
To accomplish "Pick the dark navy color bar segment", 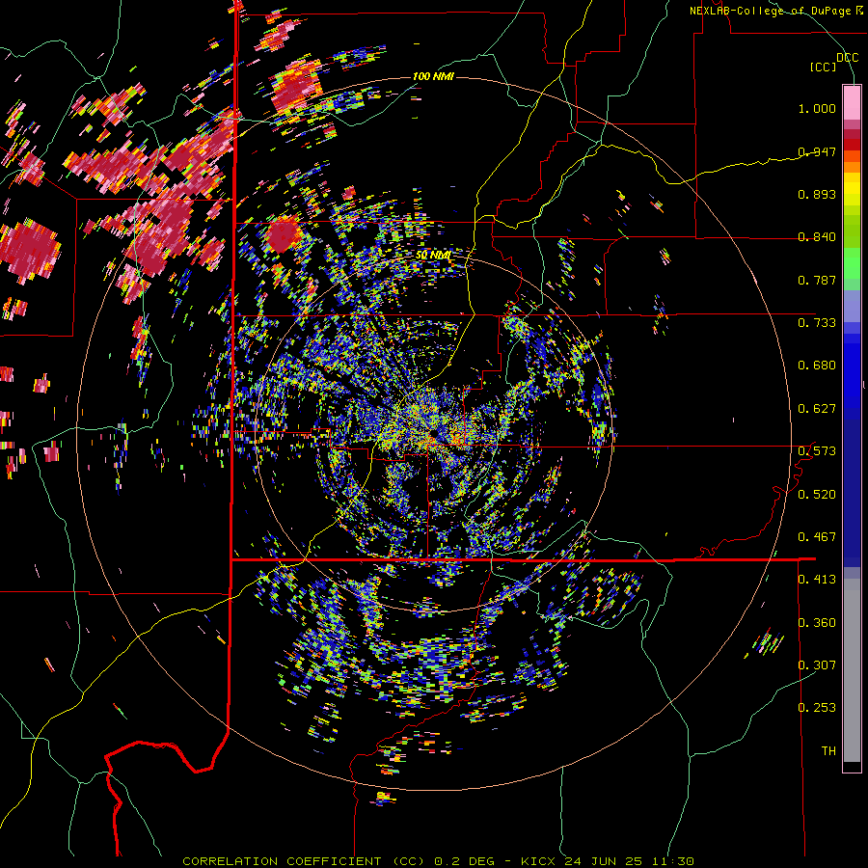I will coord(852,493).
